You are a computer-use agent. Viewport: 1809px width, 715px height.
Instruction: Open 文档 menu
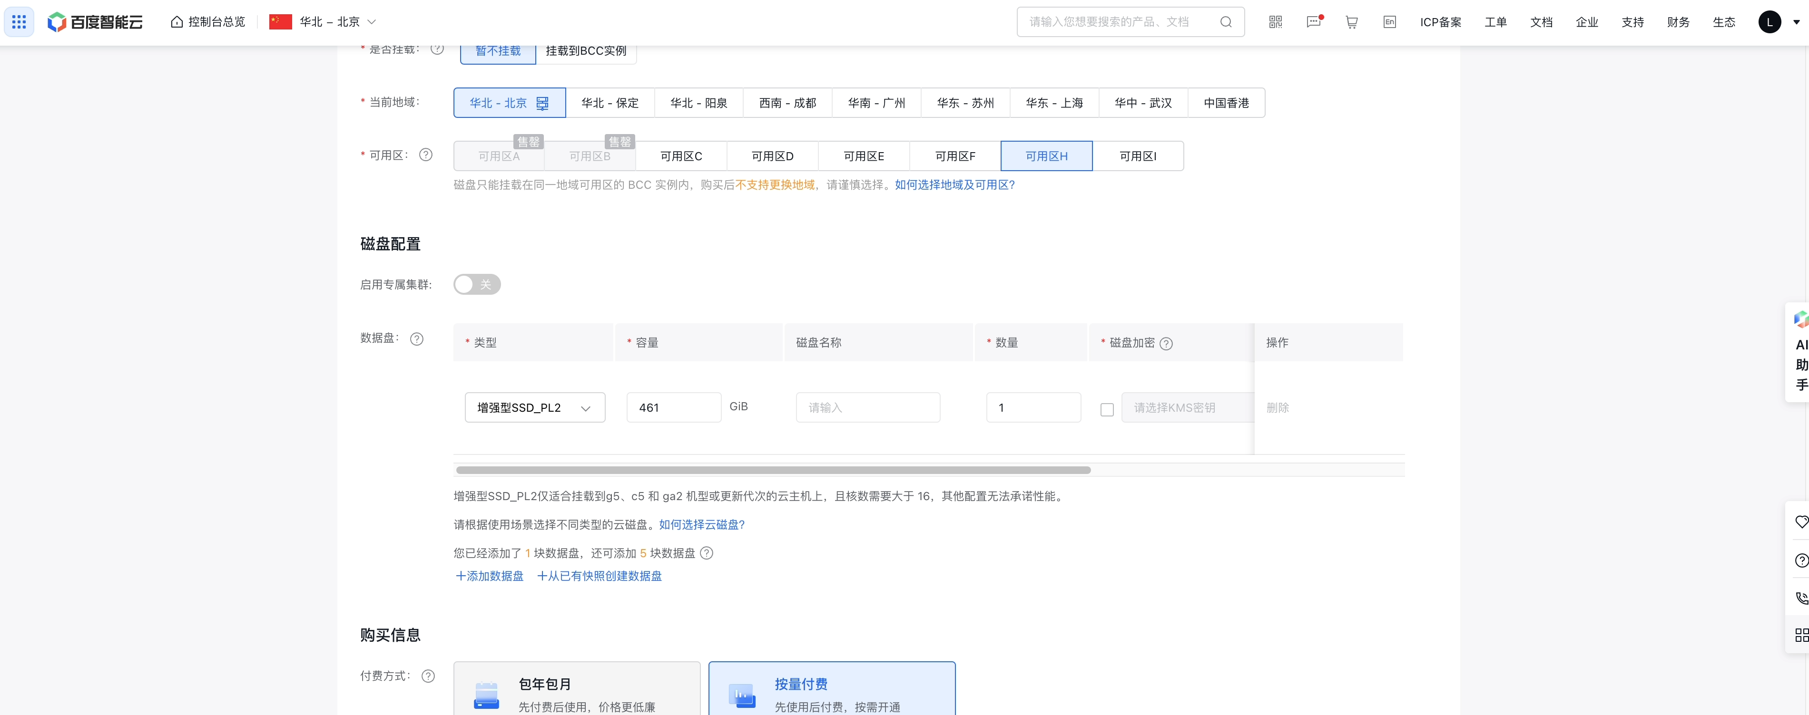(x=1542, y=22)
